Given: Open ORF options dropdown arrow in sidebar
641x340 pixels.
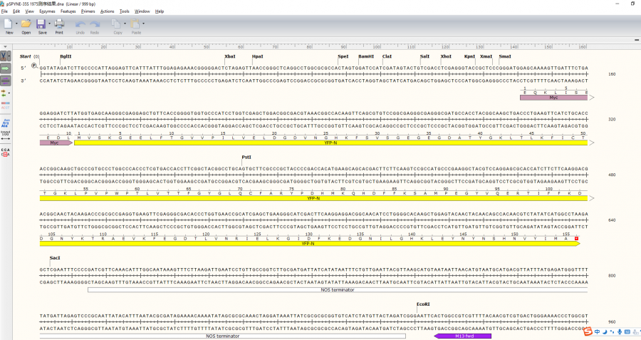Looking at the screenshot, I should pyautogui.click(x=9, y=93).
